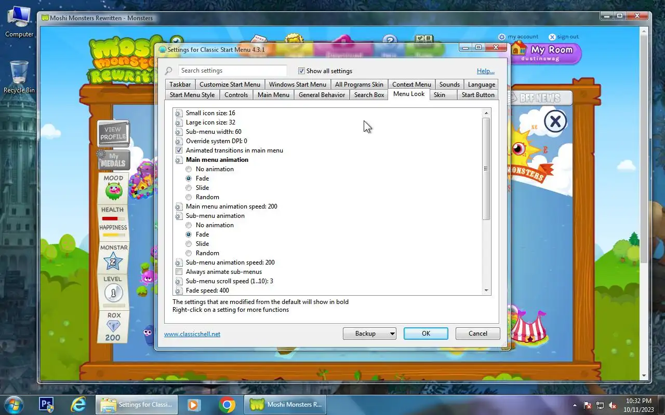Image resolution: width=665 pixels, height=415 pixels.
Task: Click the gear icon beside Sub-menu width
Action: 179,132
